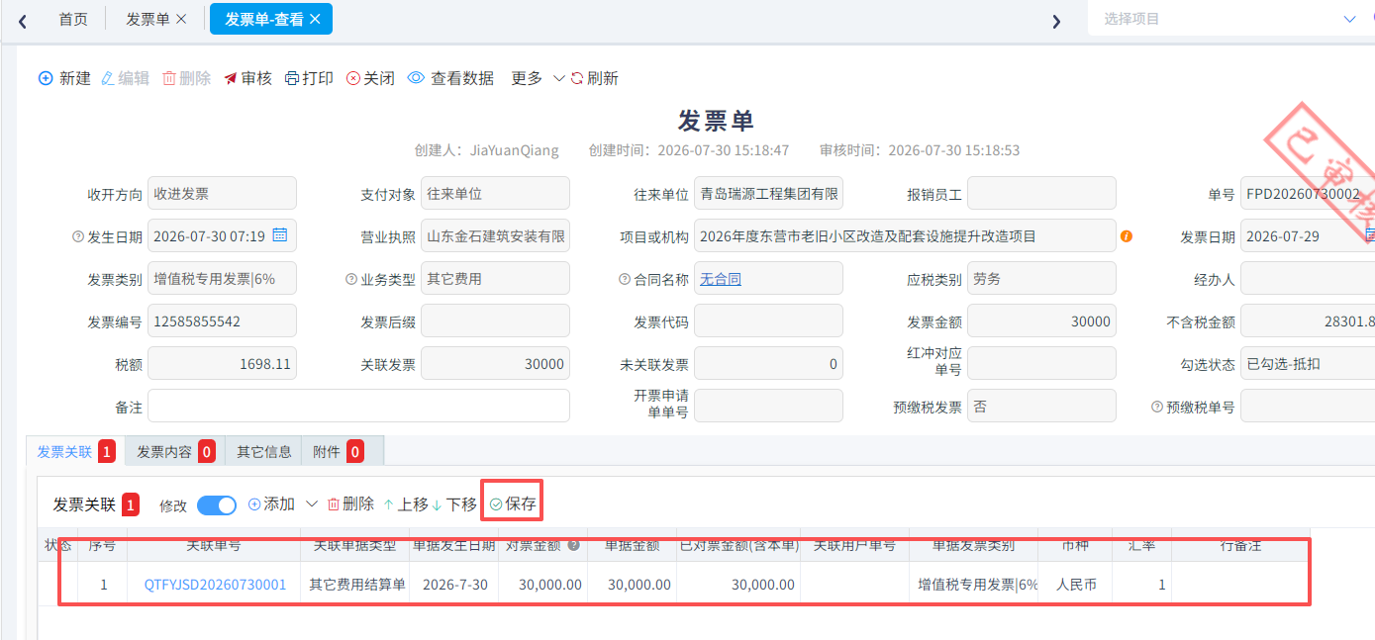Click the 新建 (new) toolbar button
The width and height of the screenshot is (1375, 640).
point(64,78)
